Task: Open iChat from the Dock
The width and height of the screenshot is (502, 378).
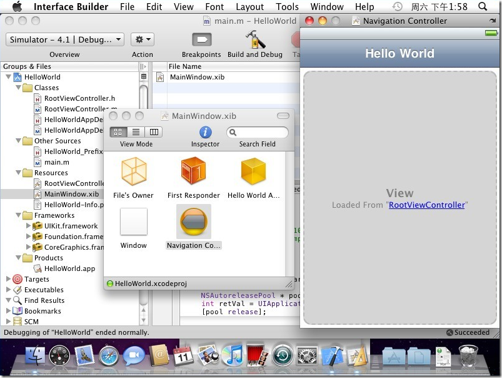Action: tap(134, 355)
